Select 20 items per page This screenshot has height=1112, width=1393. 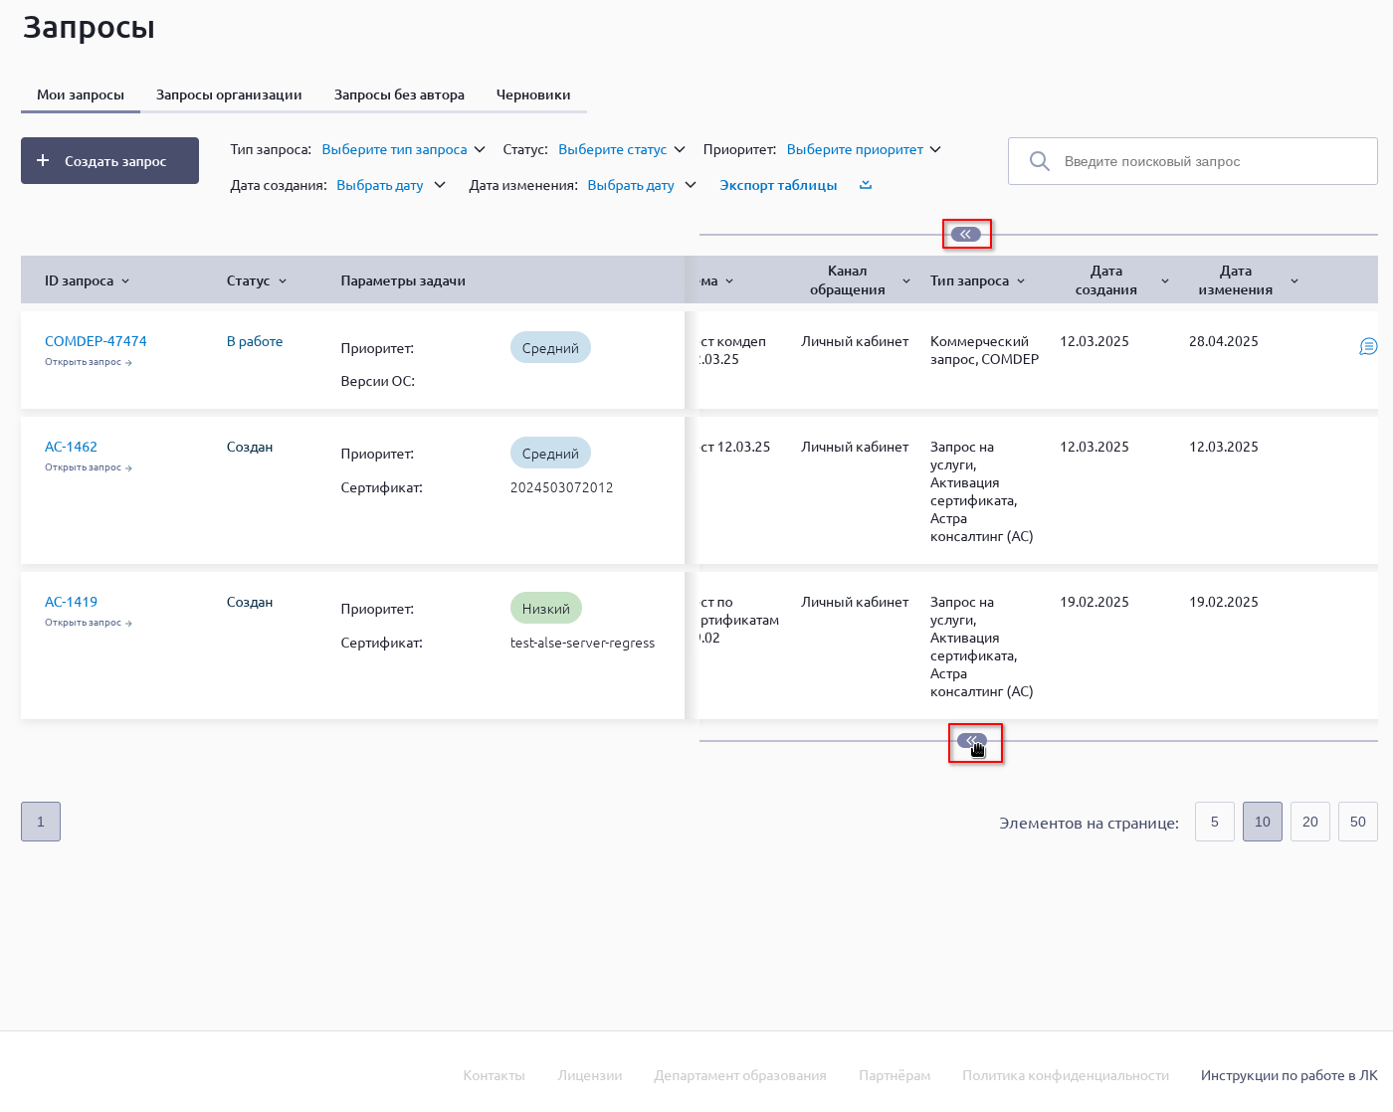click(1309, 822)
